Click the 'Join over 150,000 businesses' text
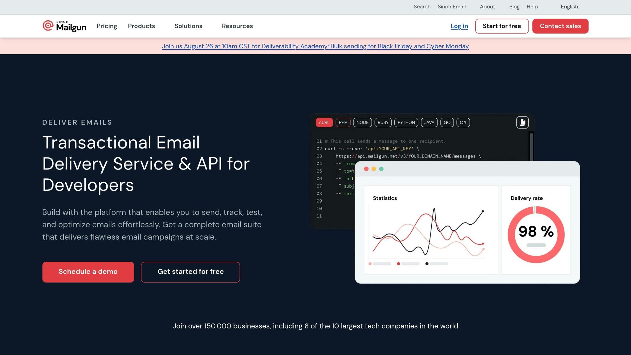This screenshot has height=355, width=631. (315, 326)
